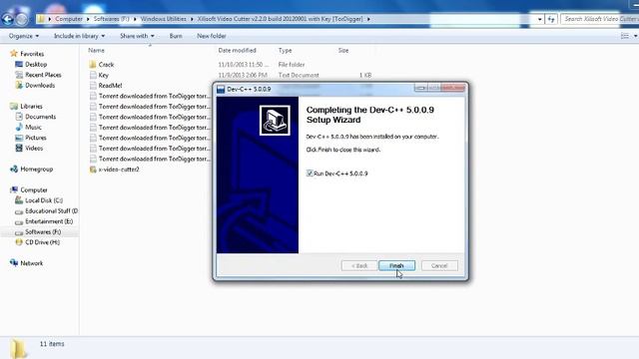Open Desktop in the navigation pane
Viewport: 639px width, 359px height.
click(x=36, y=64)
